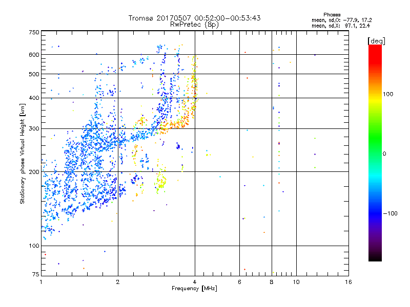This screenshot has width=410, height=307.
Task: Click the red data point below 100 km near 1 MHz
Action: [x=45, y=254]
